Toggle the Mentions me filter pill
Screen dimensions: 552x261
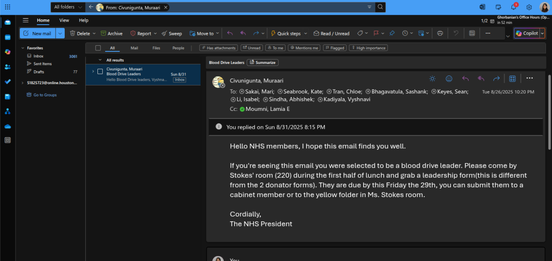point(304,48)
